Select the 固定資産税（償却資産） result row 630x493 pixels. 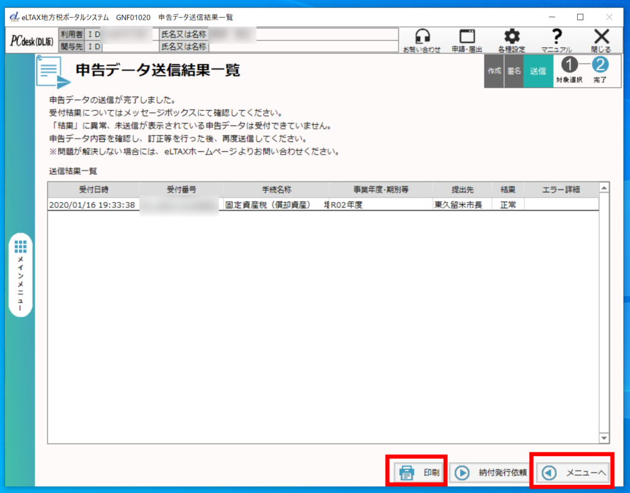(276, 205)
